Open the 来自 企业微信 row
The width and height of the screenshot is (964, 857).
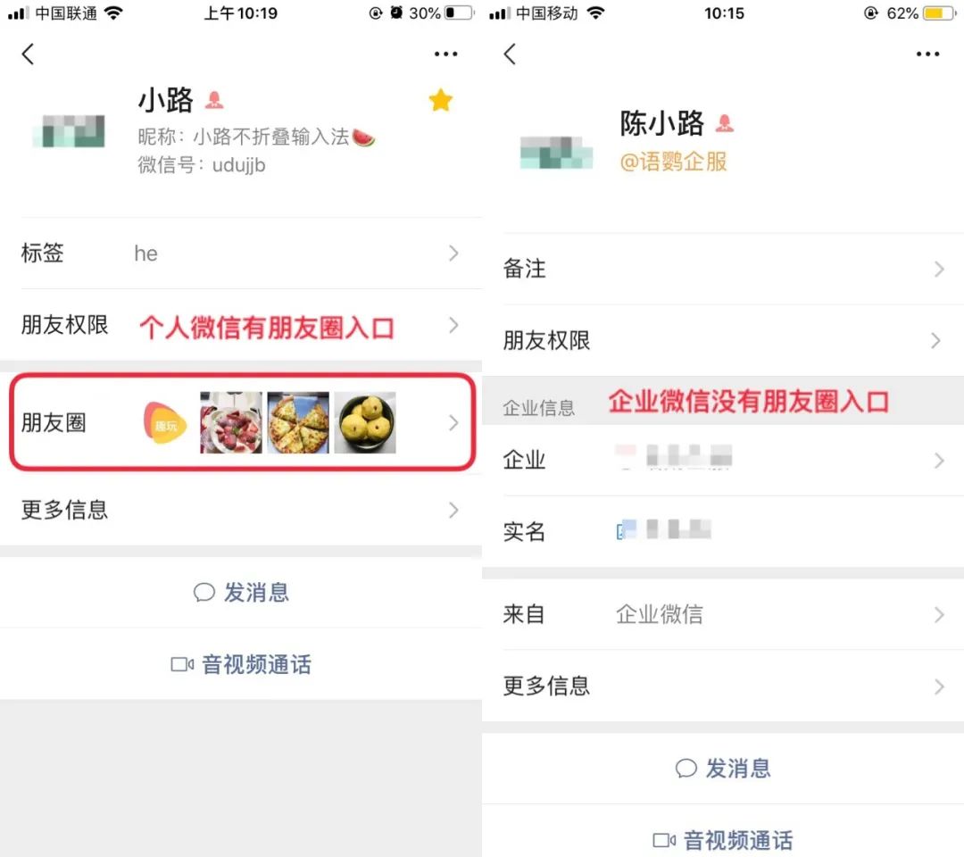tap(723, 614)
